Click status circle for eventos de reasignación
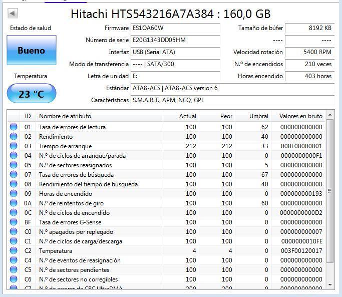 [x=14, y=260]
